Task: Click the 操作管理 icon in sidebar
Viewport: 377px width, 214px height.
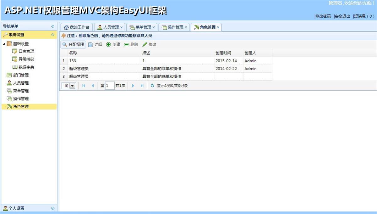Action: pos(9,99)
